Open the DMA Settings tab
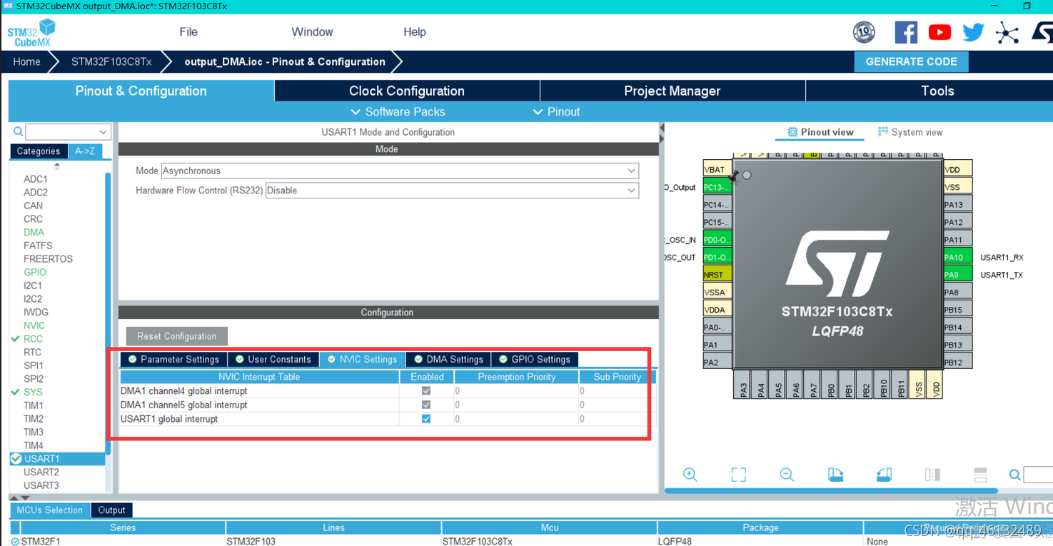The image size is (1053, 546). (448, 359)
